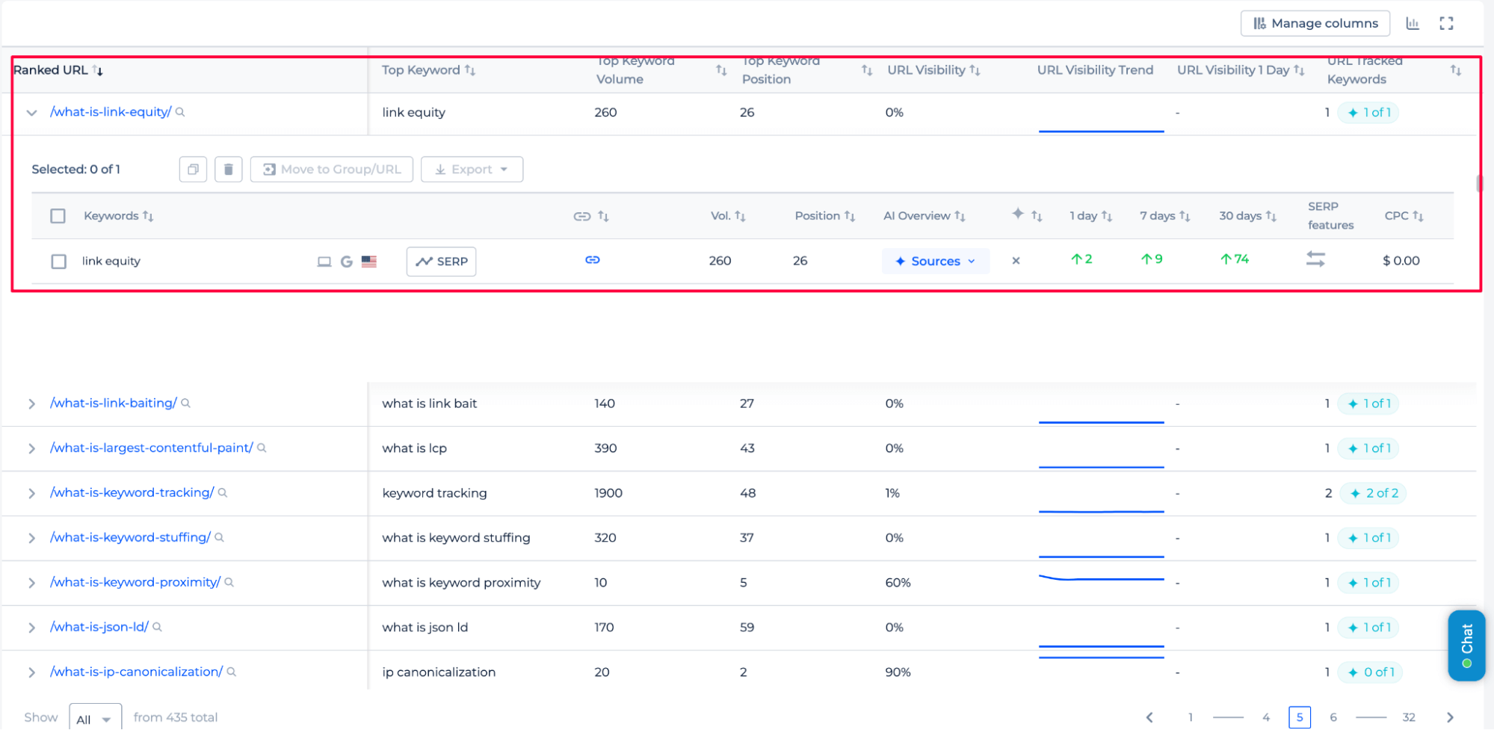Click magnifier icon next to /what-is-link-equity/

coord(180,112)
